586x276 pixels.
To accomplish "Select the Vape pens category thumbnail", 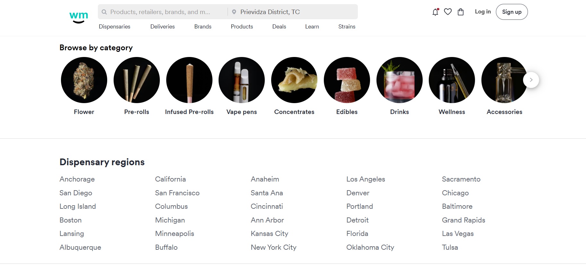I will point(242,80).
